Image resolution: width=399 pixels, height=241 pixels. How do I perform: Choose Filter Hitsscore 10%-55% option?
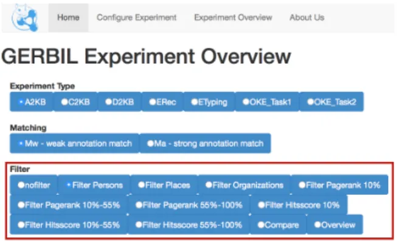(69, 225)
